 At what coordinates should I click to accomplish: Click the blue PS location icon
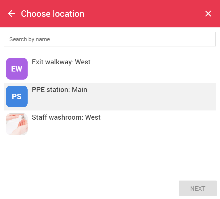[17, 96]
